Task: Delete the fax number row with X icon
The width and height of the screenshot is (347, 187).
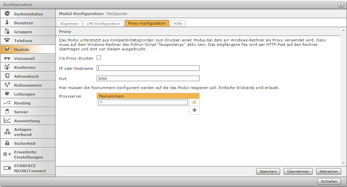Action: pos(194,102)
